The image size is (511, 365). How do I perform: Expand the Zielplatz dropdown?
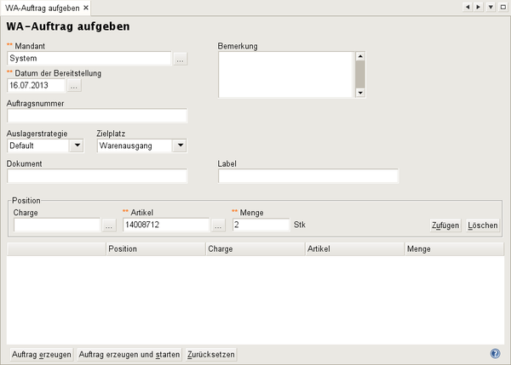[181, 145]
